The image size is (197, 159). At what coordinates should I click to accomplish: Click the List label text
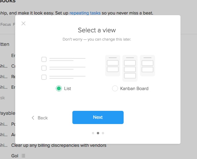pos(67,88)
